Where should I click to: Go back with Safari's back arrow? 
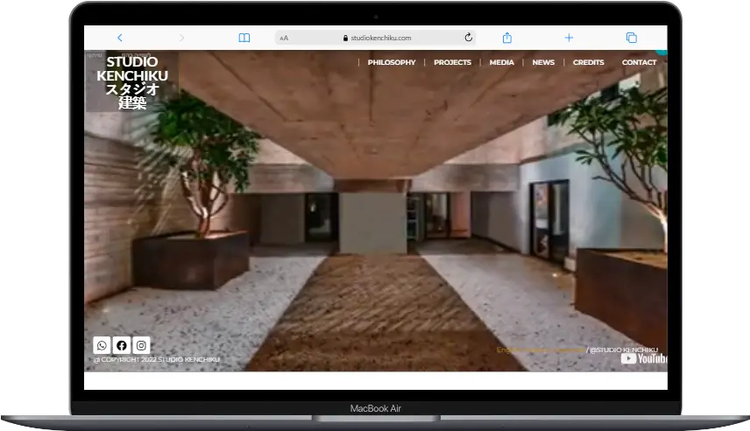120,38
